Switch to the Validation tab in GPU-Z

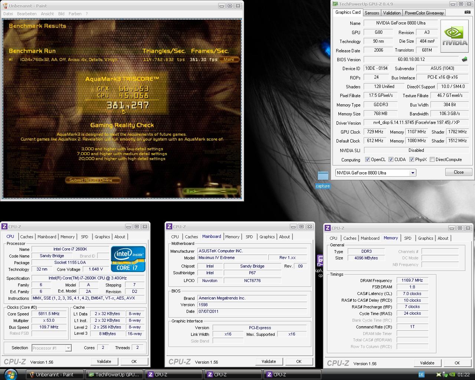[x=392, y=13]
